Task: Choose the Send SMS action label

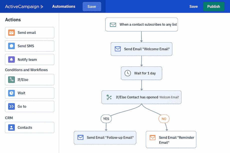Action: tap(26, 46)
